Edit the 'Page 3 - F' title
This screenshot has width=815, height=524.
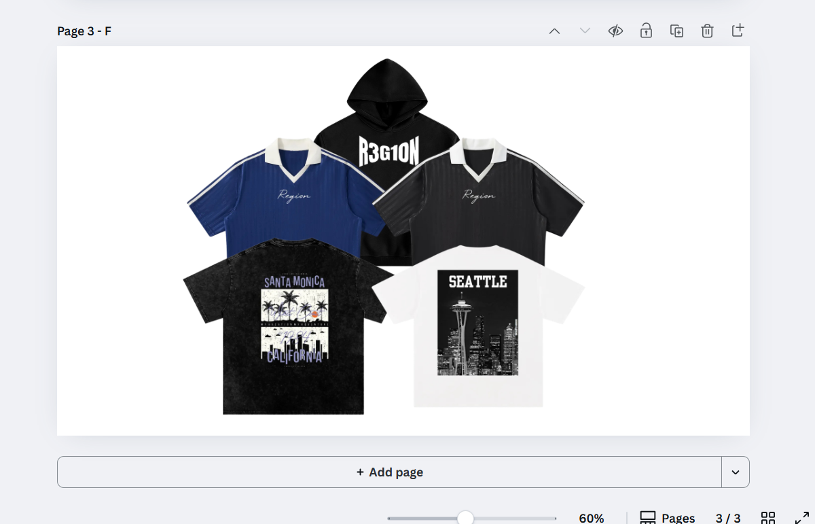tap(84, 31)
